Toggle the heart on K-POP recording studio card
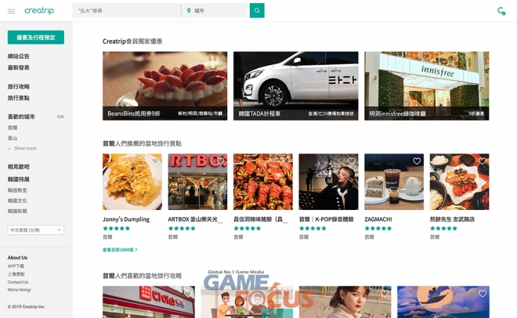This screenshot has width=517, height=318. click(x=352, y=161)
